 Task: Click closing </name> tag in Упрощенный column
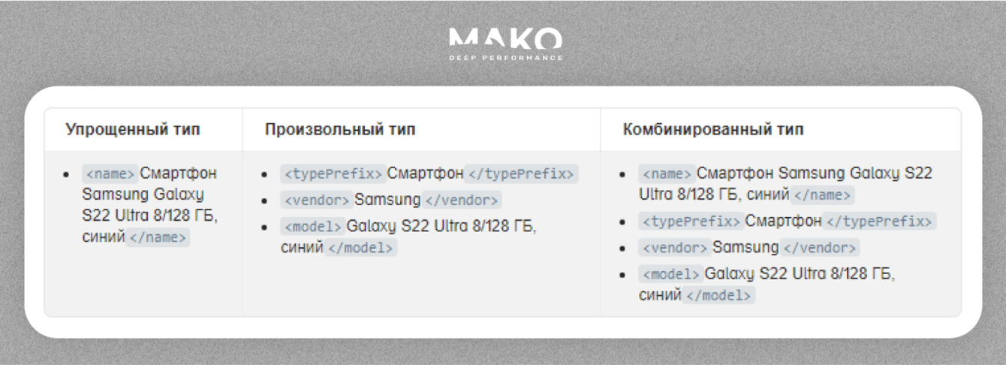(x=158, y=238)
